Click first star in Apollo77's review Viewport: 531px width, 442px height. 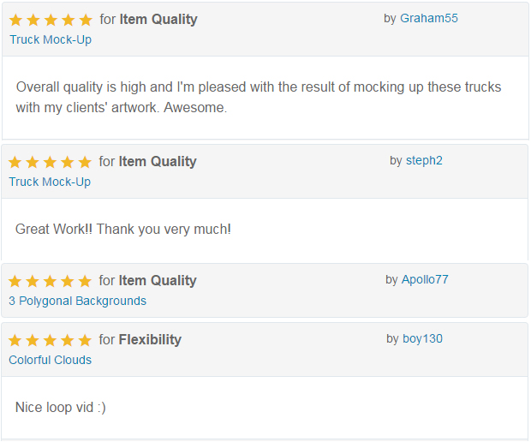tap(15, 281)
